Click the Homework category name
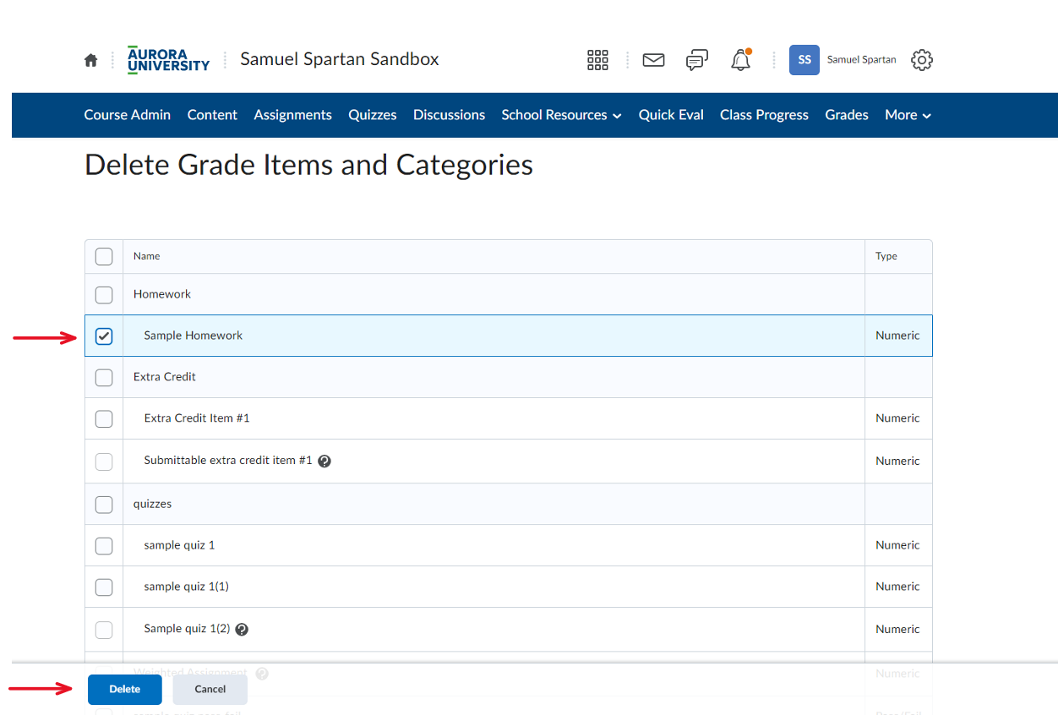The width and height of the screenshot is (1058, 721). [x=162, y=294]
